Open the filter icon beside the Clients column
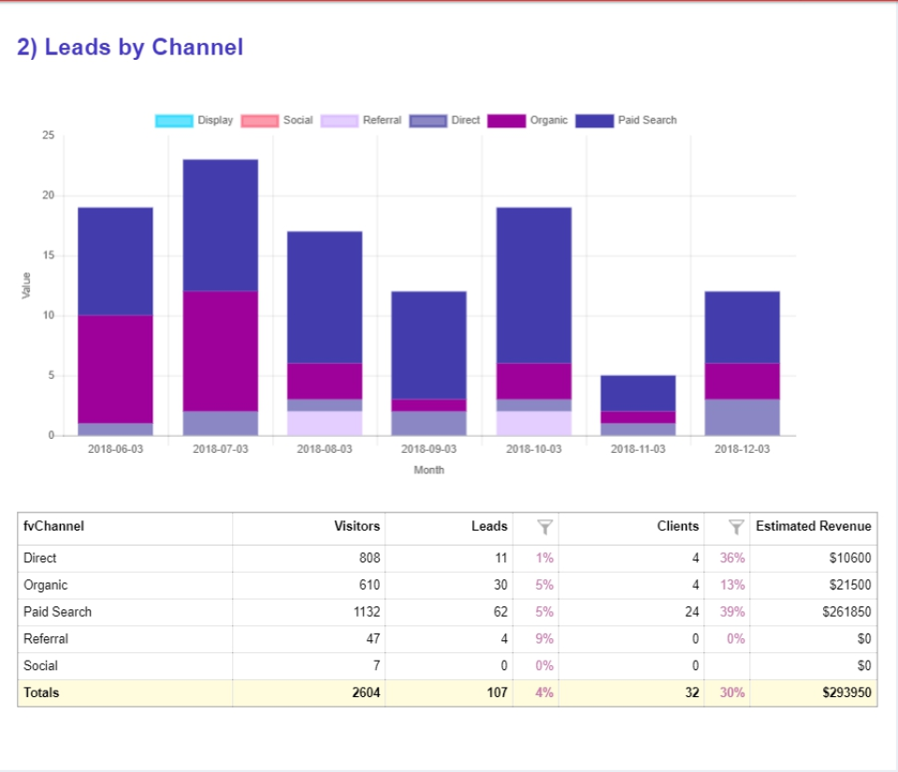This screenshot has height=772, width=898. click(x=734, y=526)
